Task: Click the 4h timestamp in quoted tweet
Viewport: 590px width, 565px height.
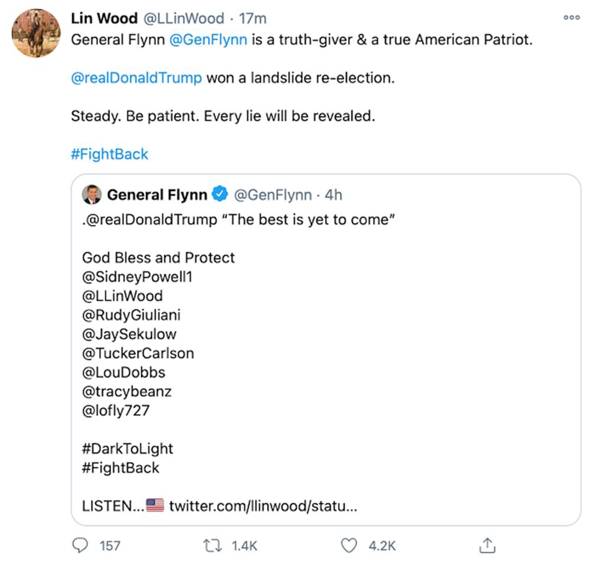Action: pyautogui.click(x=333, y=194)
